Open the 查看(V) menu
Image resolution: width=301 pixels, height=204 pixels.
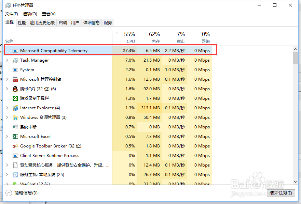(x=49, y=14)
